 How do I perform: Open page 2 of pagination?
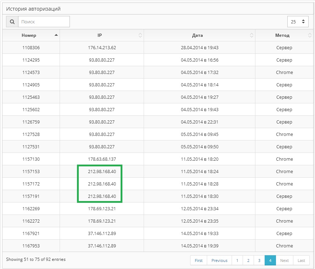(x=248, y=261)
